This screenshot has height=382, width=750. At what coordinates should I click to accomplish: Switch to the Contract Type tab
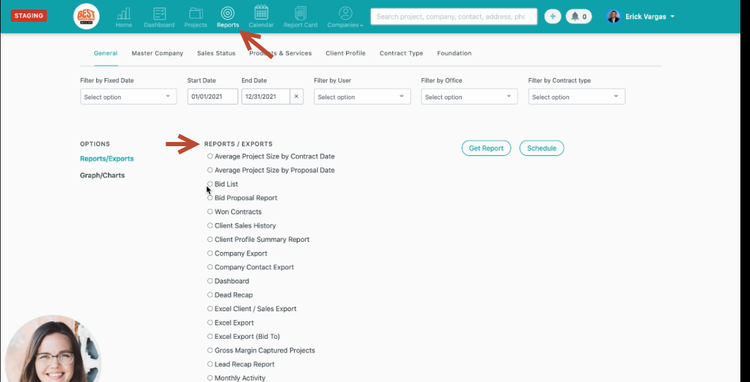[x=401, y=53]
